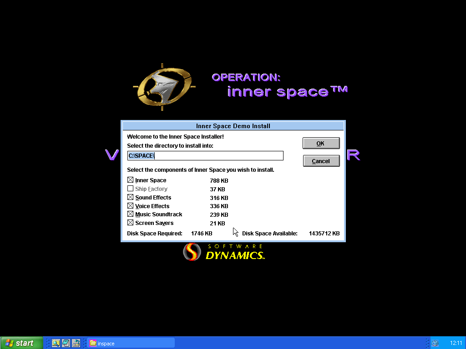This screenshot has height=349, width=466.
Task: Uncheck the Inner Space component checkbox
Action: tap(131, 180)
